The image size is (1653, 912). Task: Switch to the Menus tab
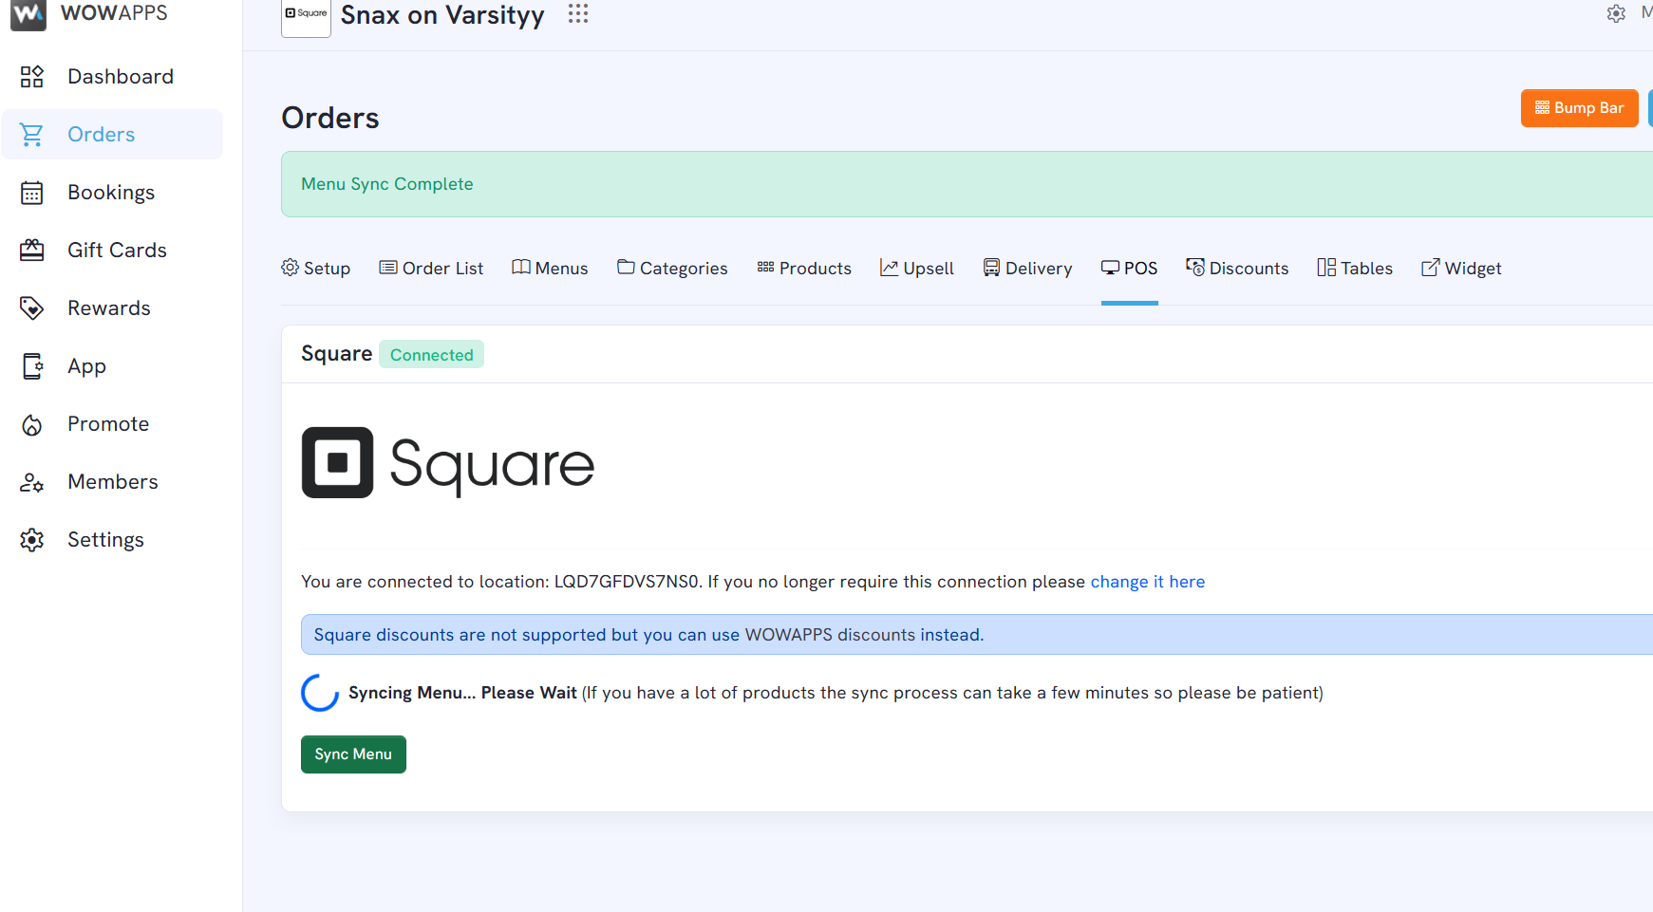(550, 269)
